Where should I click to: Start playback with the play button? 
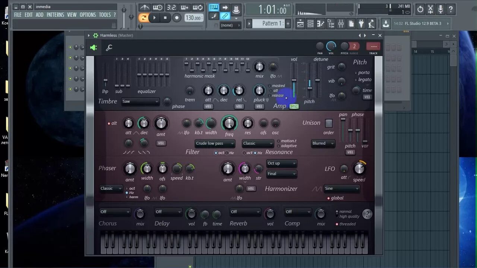[154, 17]
